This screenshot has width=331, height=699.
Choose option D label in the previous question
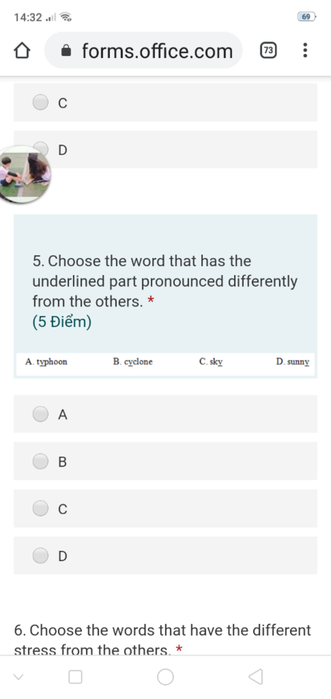63,150
